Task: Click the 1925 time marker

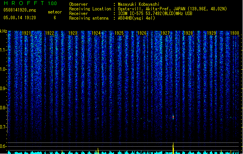Action: point(119,33)
